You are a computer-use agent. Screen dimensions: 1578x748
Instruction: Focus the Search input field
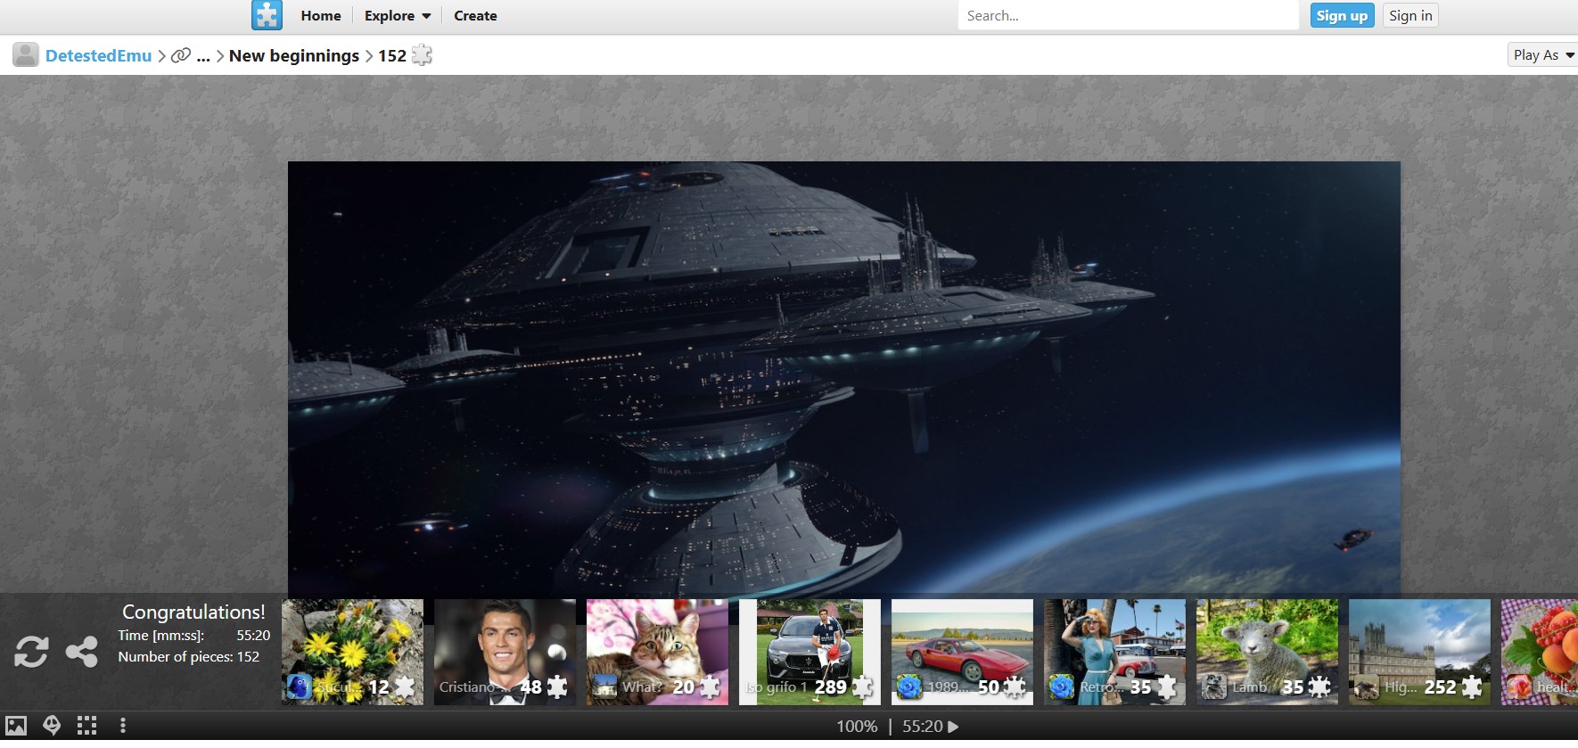pos(1128,15)
